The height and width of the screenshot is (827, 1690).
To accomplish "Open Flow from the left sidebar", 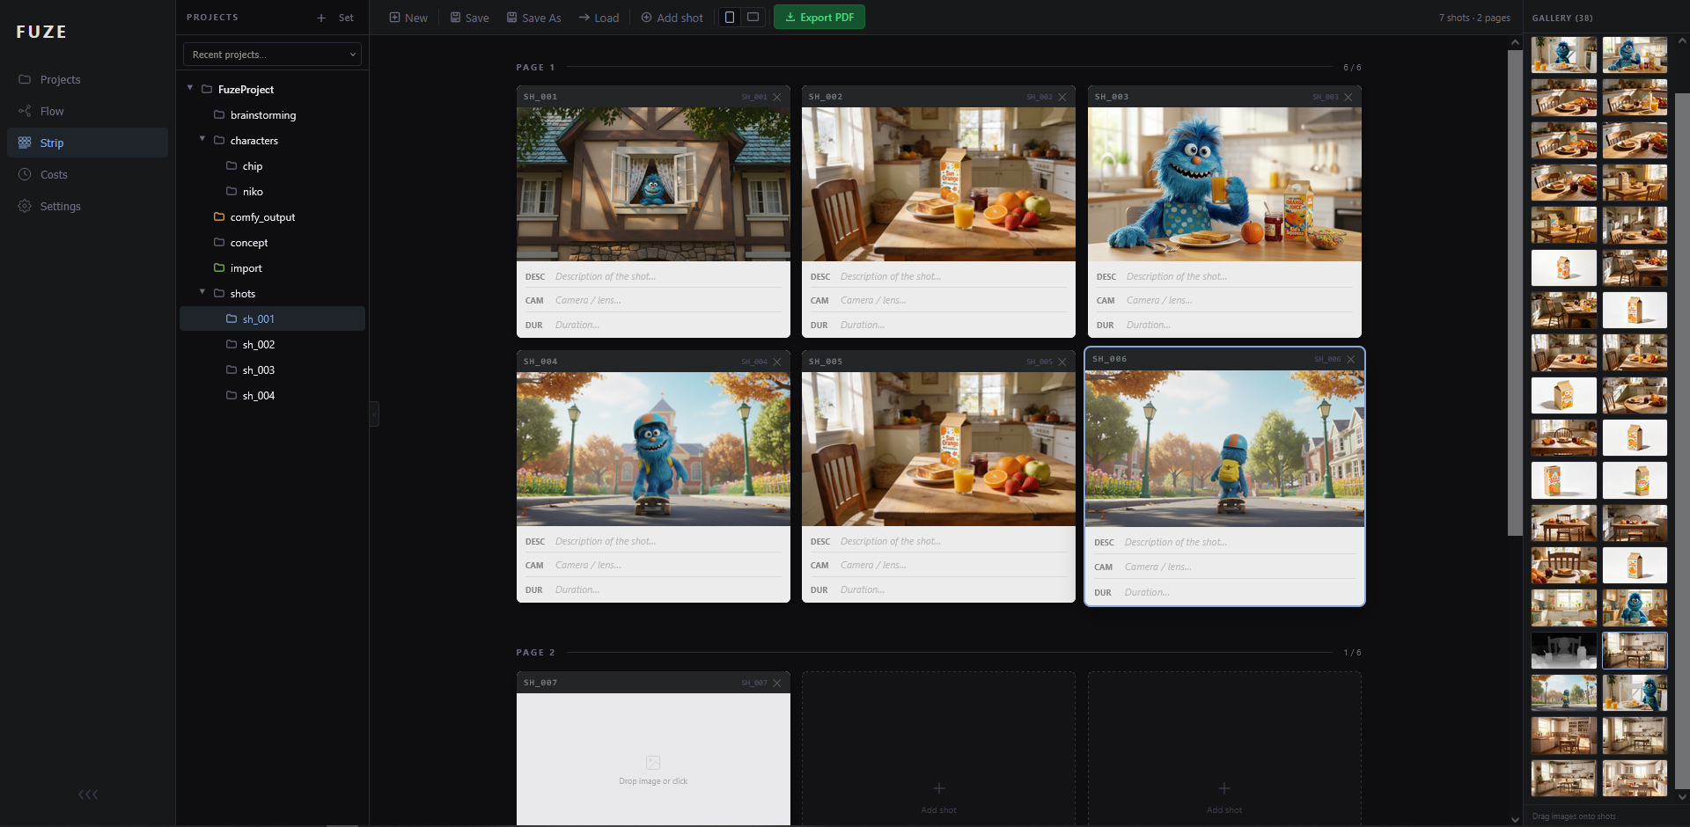I will click(51, 112).
